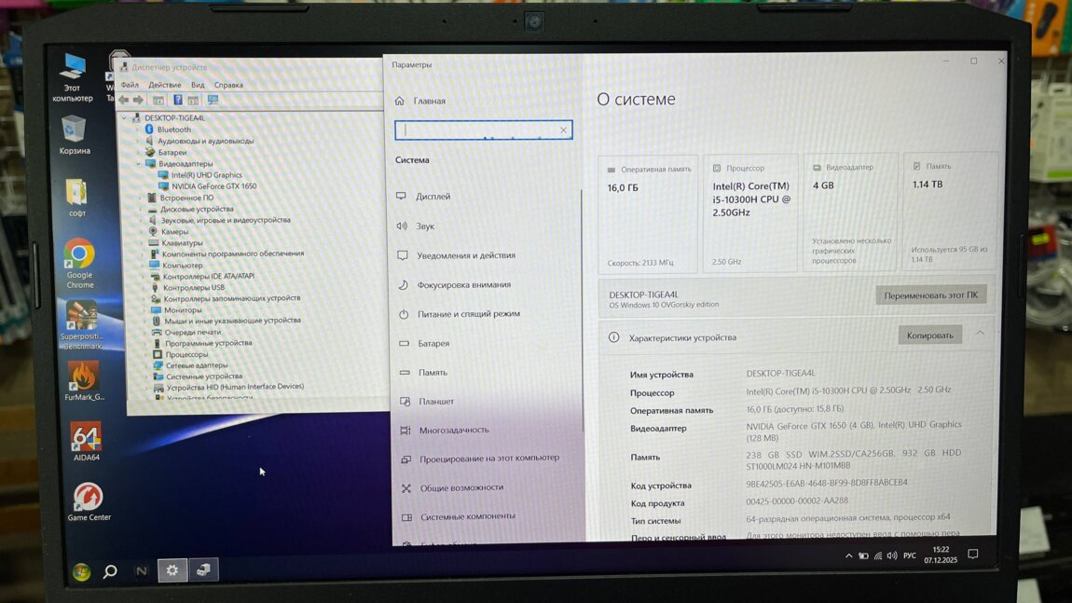Open the Действие menu in Device Manager
The image size is (1072, 603).
tap(165, 85)
